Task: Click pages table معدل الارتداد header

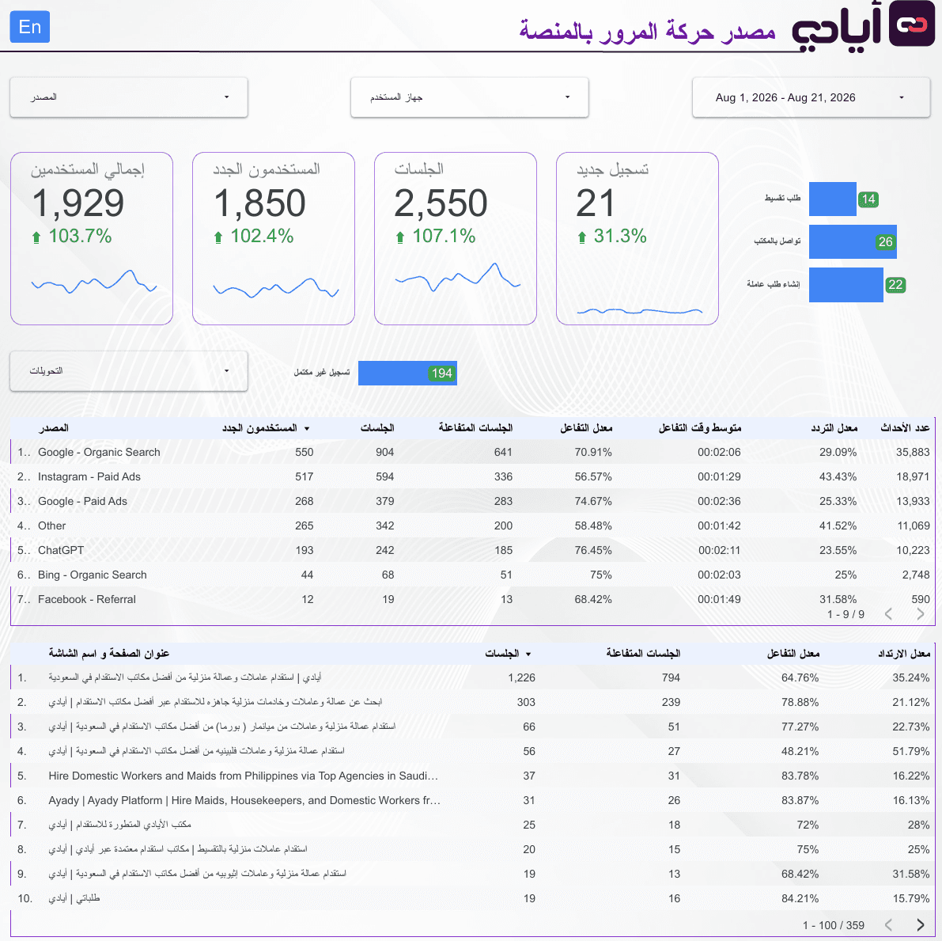Action: point(903,653)
